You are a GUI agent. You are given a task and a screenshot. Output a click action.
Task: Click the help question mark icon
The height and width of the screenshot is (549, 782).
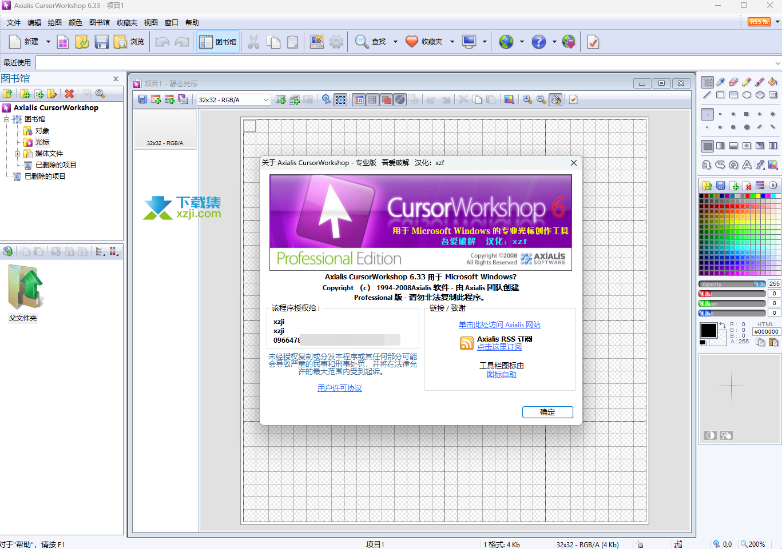[539, 42]
